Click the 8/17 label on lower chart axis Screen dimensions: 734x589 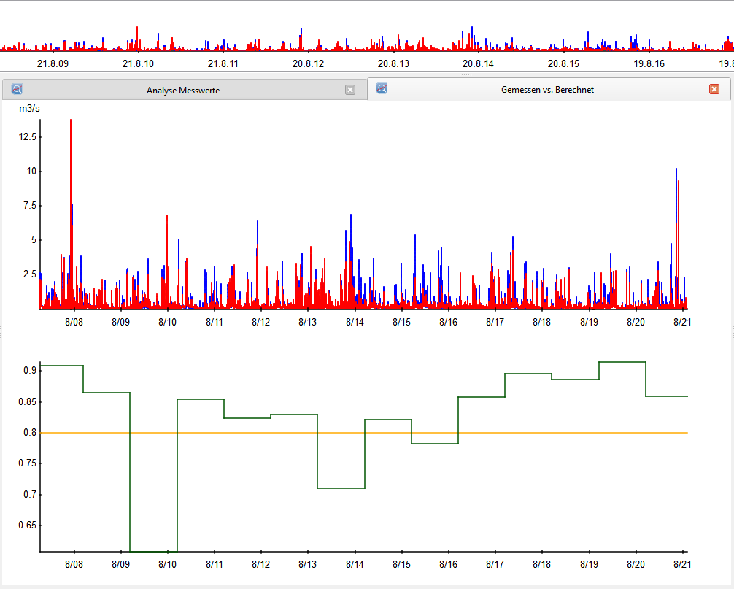(495, 564)
